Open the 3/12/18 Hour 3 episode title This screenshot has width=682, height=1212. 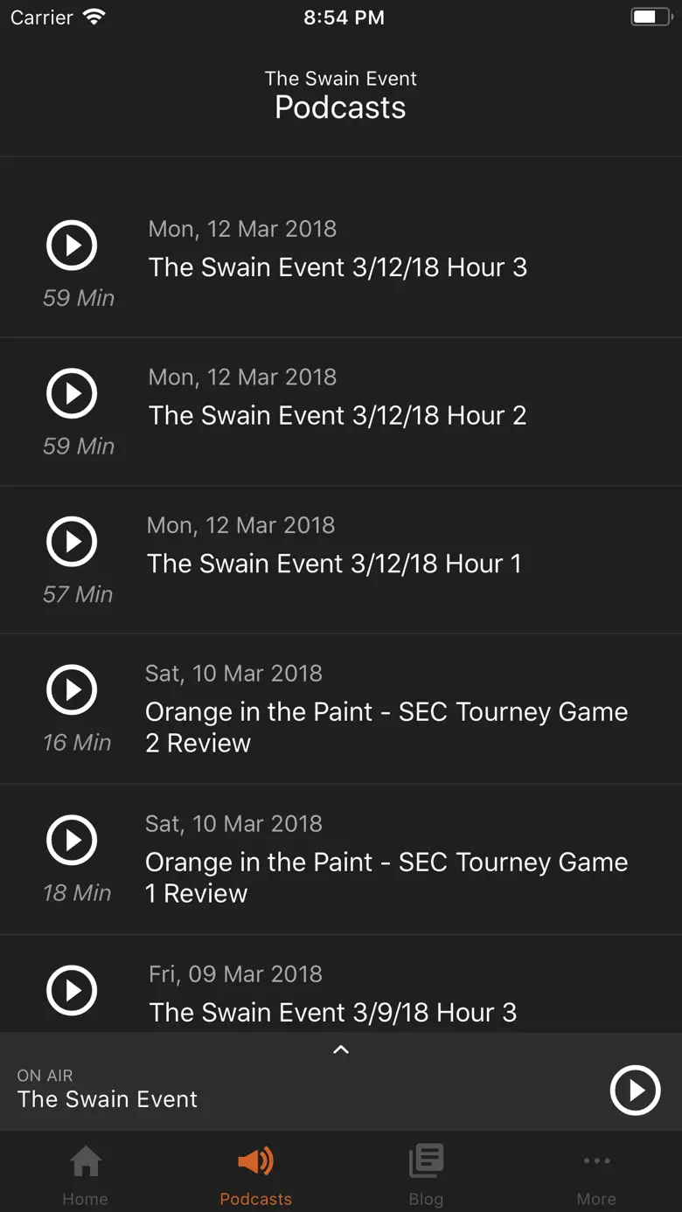(338, 267)
